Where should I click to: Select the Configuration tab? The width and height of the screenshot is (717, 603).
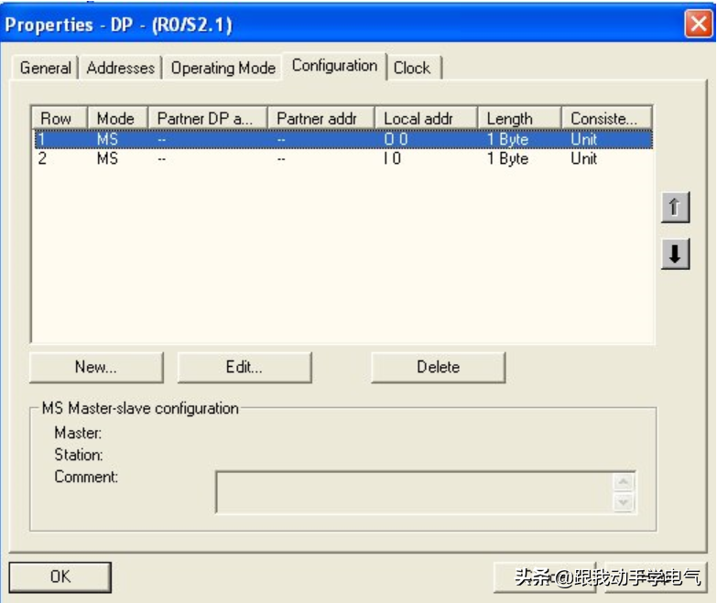tap(334, 66)
